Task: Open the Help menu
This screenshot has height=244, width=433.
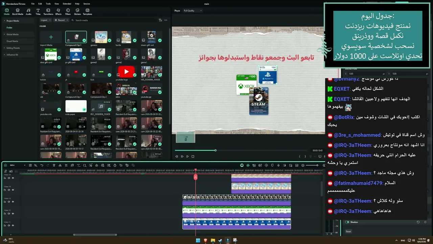Action: [x=77, y=4]
